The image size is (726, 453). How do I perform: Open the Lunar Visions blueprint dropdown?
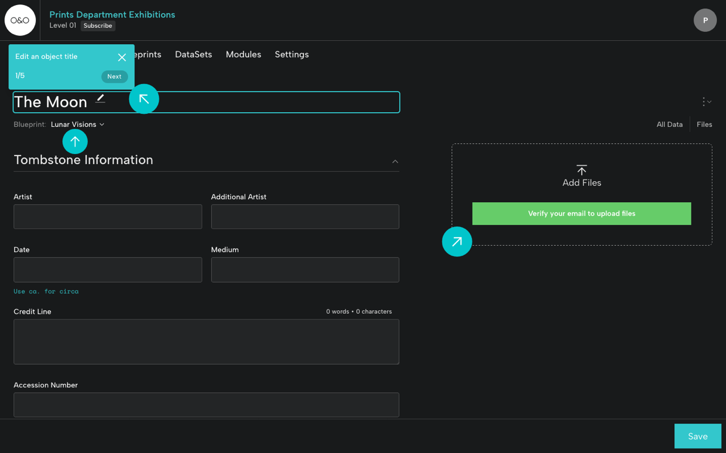point(78,125)
